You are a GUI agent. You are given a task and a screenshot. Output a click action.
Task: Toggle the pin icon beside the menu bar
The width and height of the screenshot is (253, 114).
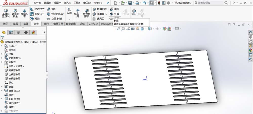(x=108, y=3)
